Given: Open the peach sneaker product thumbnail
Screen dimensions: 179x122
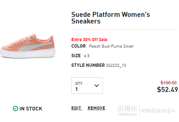Looking at the screenshot, I should 28,46.
